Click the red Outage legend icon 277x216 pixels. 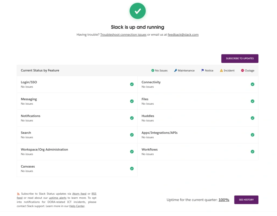243,70
